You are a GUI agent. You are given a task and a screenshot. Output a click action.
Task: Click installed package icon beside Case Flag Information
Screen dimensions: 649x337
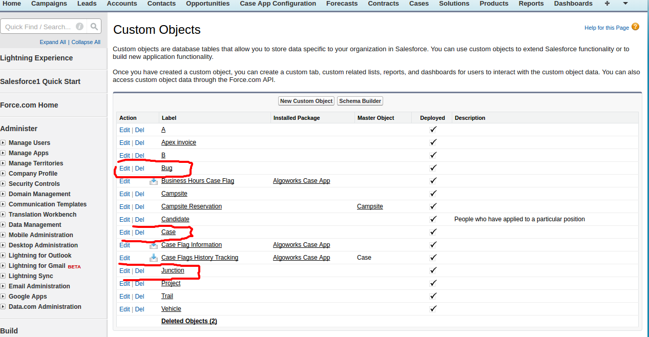pyautogui.click(x=153, y=245)
